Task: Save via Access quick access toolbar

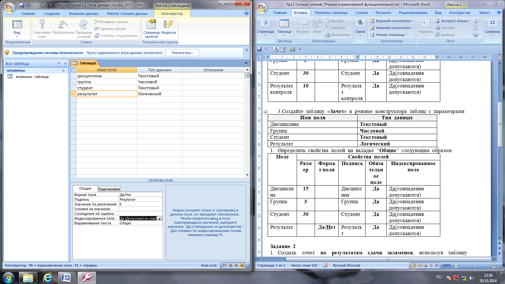Action: (x=21, y=5)
